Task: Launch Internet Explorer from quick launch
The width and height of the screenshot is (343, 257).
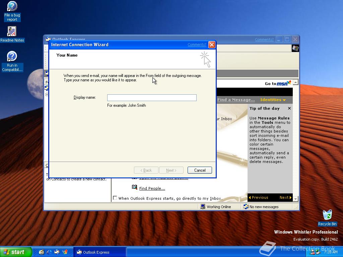Action: click(x=49, y=252)
